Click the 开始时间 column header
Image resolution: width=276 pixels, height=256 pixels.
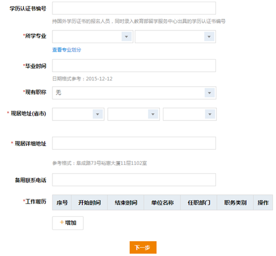point(89,202)
